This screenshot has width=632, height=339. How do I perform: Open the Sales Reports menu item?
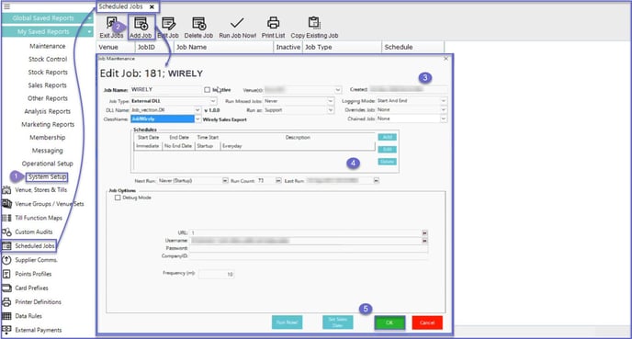[48, 85]
